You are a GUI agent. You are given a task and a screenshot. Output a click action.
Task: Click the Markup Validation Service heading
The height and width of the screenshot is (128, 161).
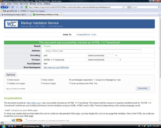(x=40, y=23)
